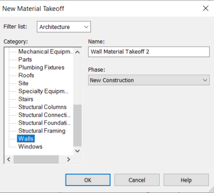Click the Name field with Wall Material Takeoff 2
This screenshot has height=193, width=214.
[149, 52]
